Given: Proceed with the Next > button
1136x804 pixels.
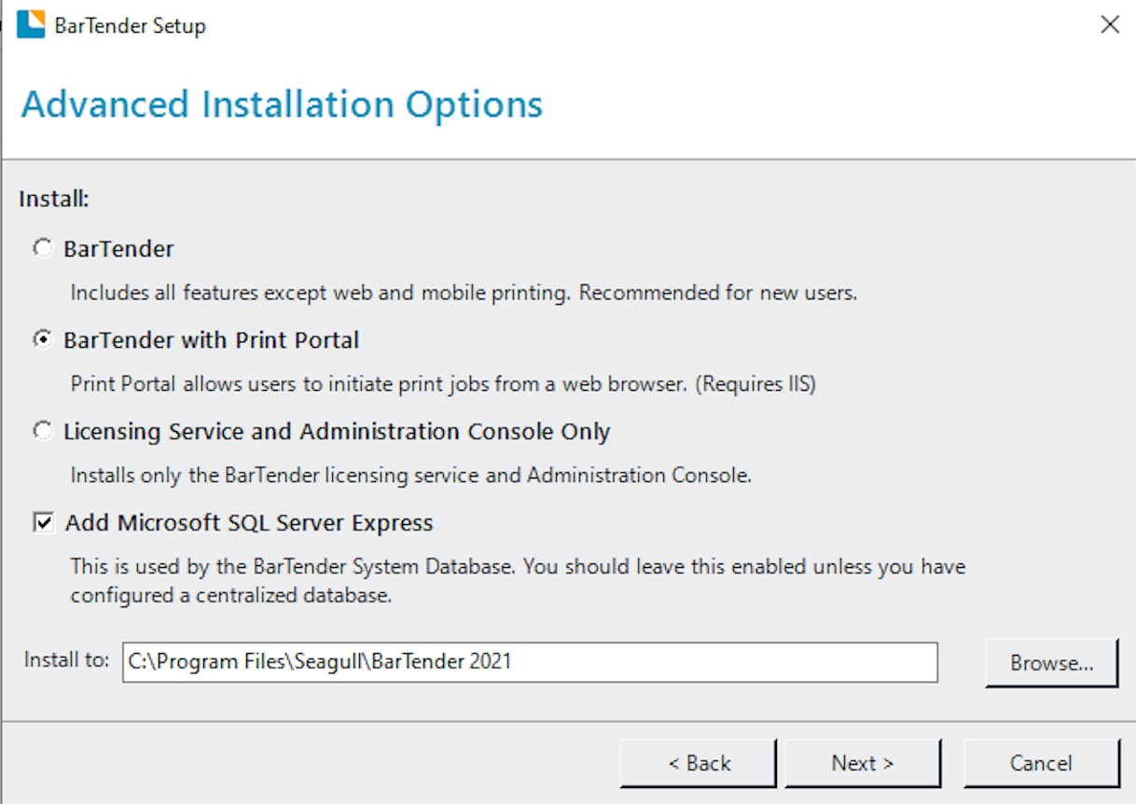Looking at the screenshot, I should pyautogui.click(x=863, y=763).
